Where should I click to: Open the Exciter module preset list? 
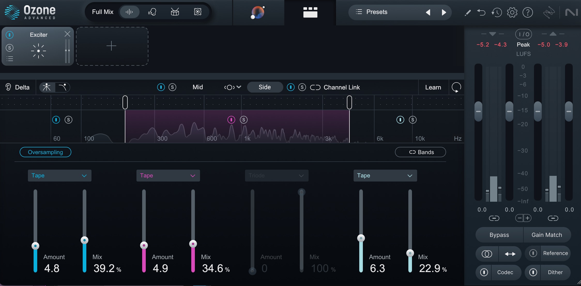(x=10, y=59)
